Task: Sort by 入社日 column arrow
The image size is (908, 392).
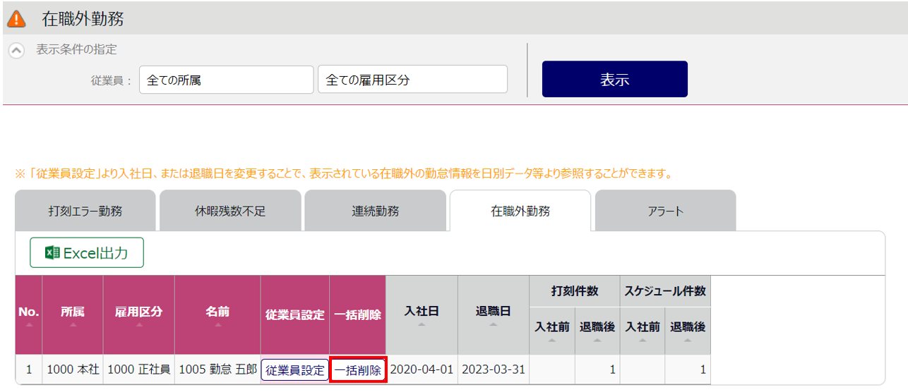Action: click(x=422, y=324)
